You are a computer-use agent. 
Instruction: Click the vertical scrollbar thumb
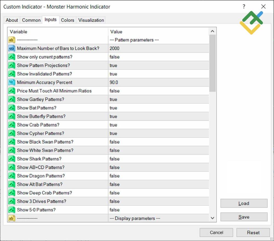pyautogui.click(x=213, y=63)
